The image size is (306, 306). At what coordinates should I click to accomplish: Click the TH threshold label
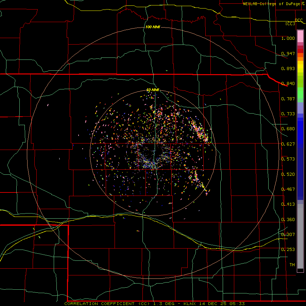pos(292,265)
